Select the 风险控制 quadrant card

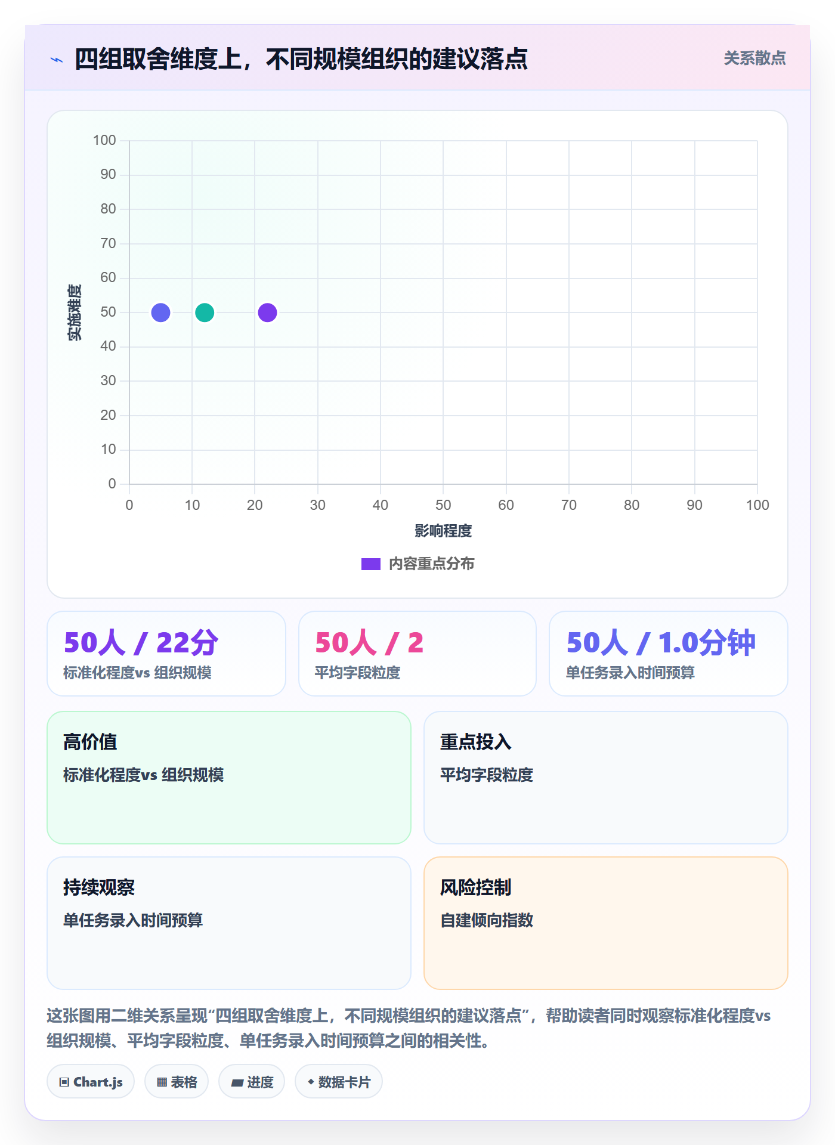pyautogui.click(x=606, y=923)
